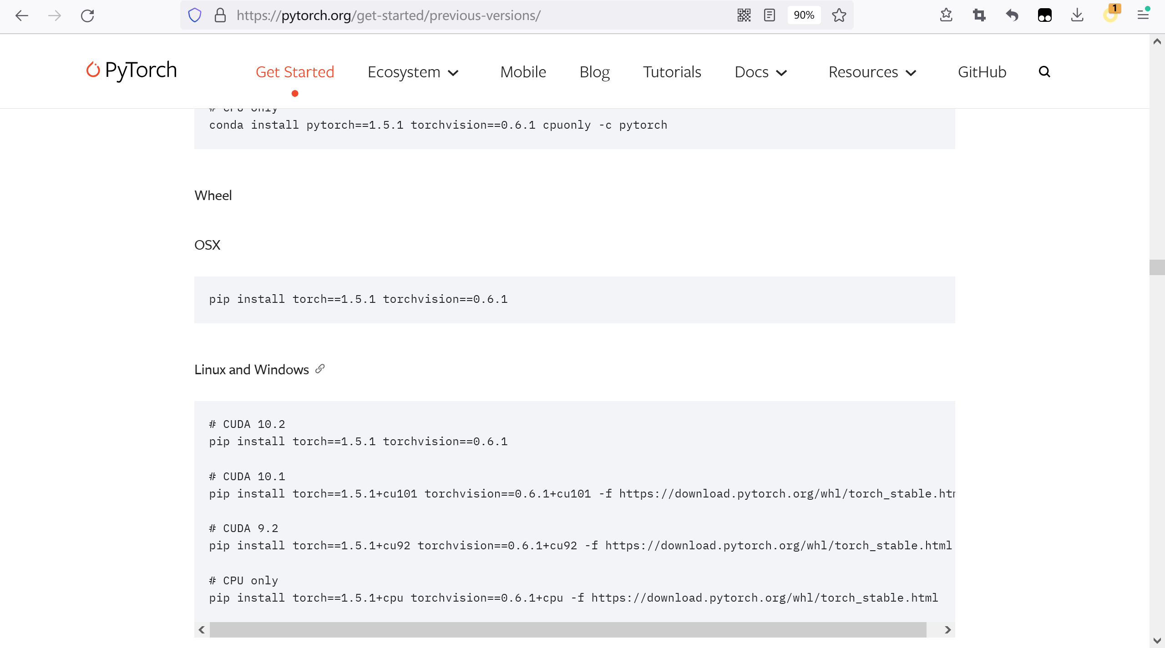Click the reload page icon

click(x=87, y=16)
